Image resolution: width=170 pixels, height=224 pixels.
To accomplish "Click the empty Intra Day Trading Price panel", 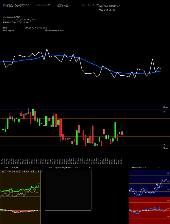I will click(68, 190).
